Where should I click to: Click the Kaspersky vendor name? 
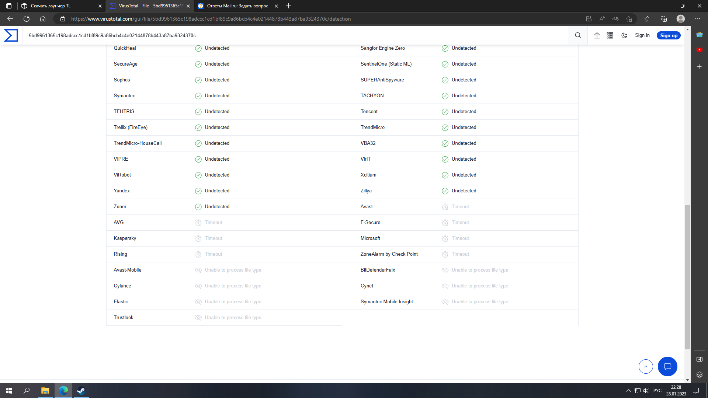click(125, 238)
